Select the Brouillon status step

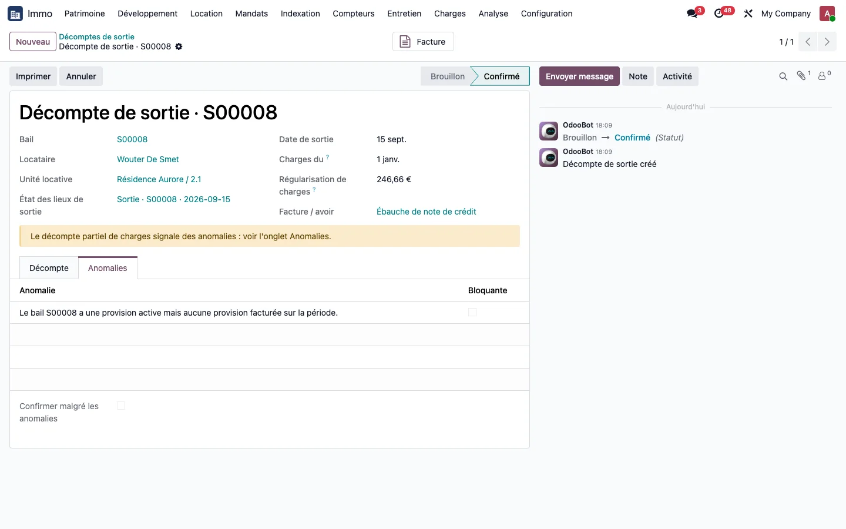coord(447,76)
